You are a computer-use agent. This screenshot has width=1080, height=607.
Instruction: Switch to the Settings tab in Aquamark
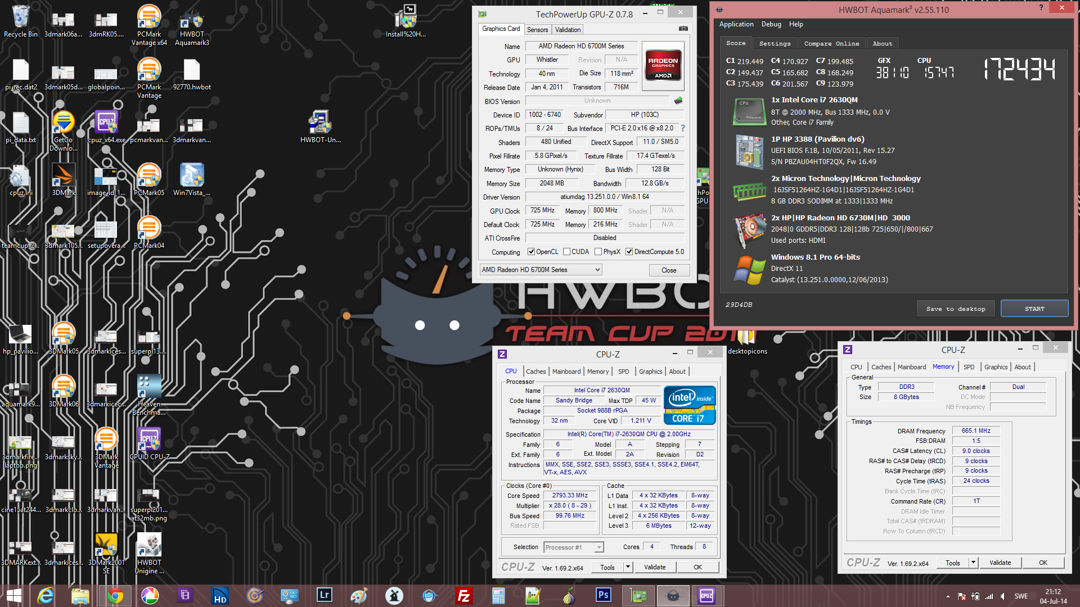click(x=775, y=43)
